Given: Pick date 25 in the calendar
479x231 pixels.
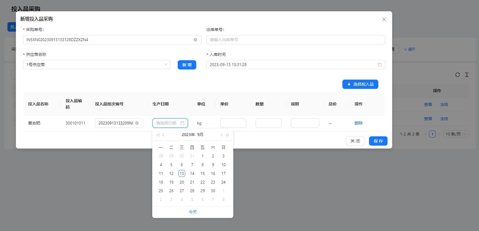Looking at the screenshot, I should point(161,191).
